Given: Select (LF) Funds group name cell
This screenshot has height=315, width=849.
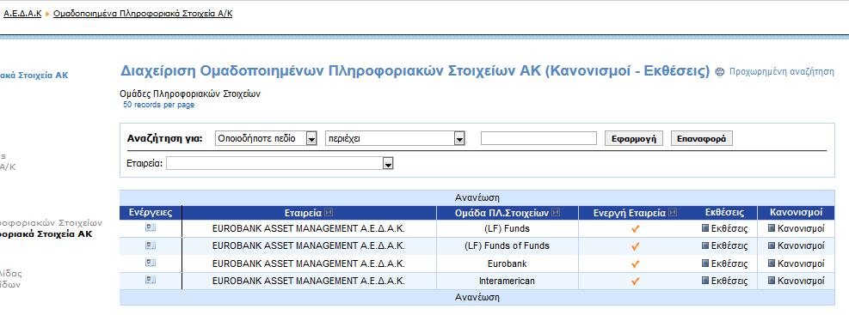Looking at the screenshot, I should click(508, 228).
